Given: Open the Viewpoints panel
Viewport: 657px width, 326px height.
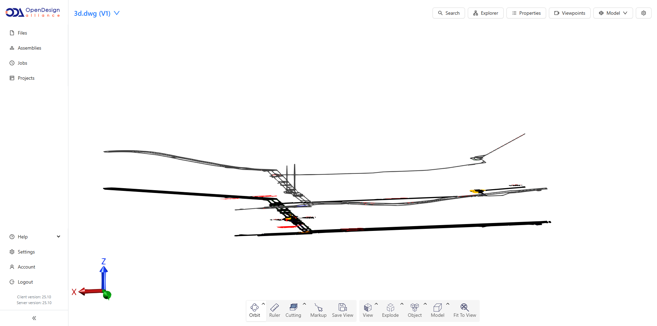Looking at the screenshot, I should coord(570,13).
